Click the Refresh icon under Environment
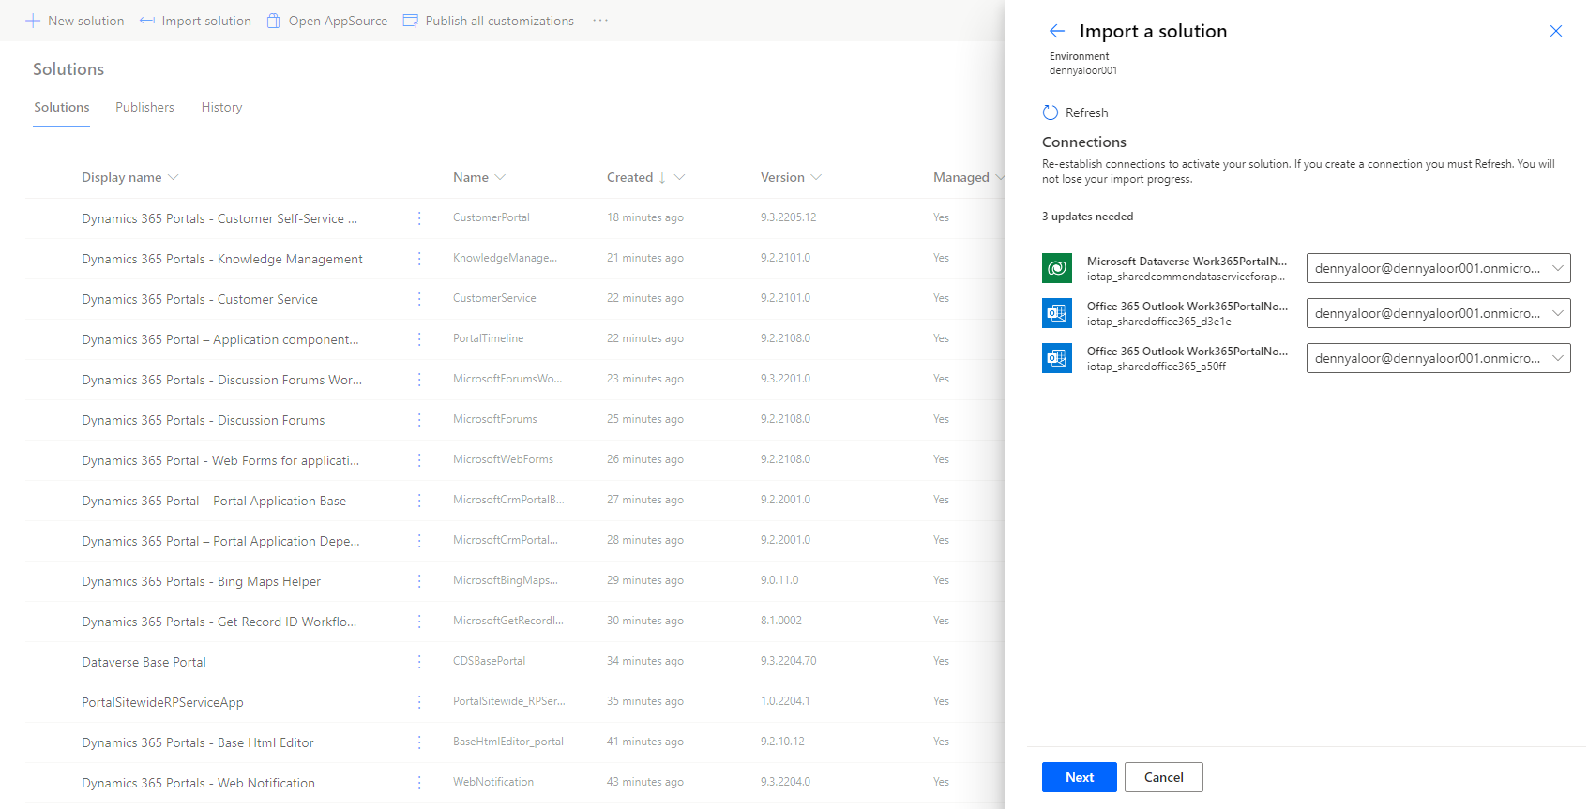The image size is (1588, 809). pos(1051,112)
